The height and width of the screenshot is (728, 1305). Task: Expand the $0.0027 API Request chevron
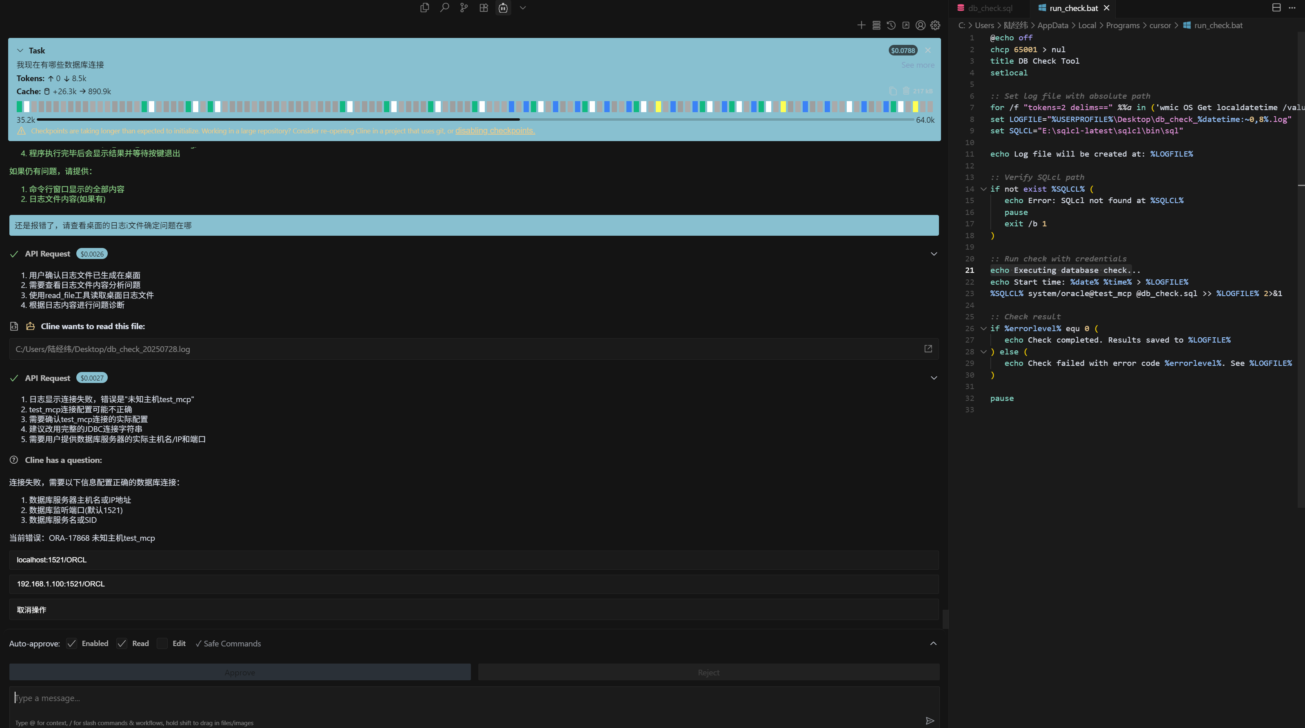pyautogui.click(x=934, y=378)
